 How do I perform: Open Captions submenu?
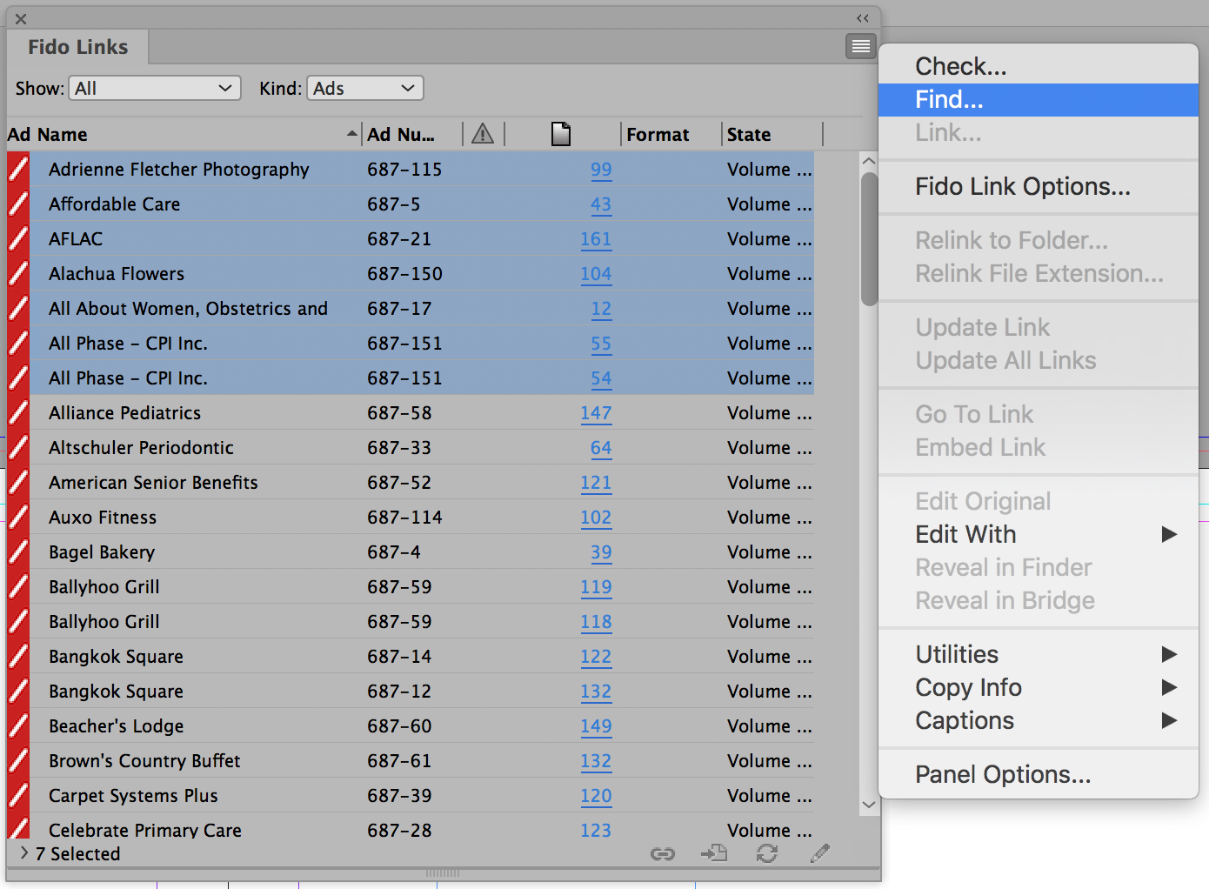[1039, 720]
